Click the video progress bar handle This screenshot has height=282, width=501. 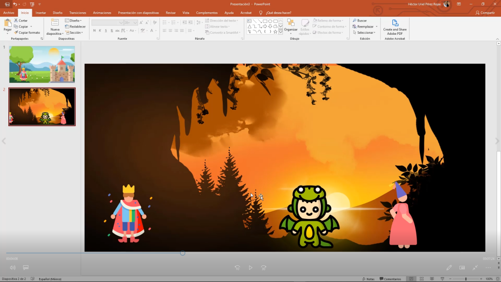coord(182,253)
